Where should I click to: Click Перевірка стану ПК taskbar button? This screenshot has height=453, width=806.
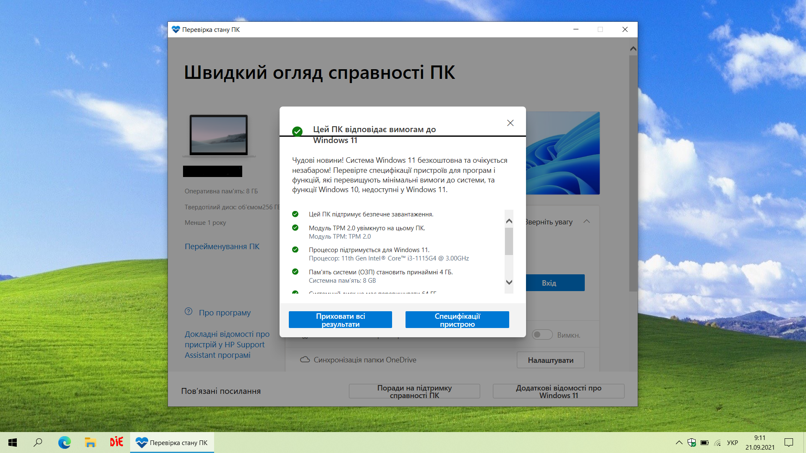pos(172,443)
